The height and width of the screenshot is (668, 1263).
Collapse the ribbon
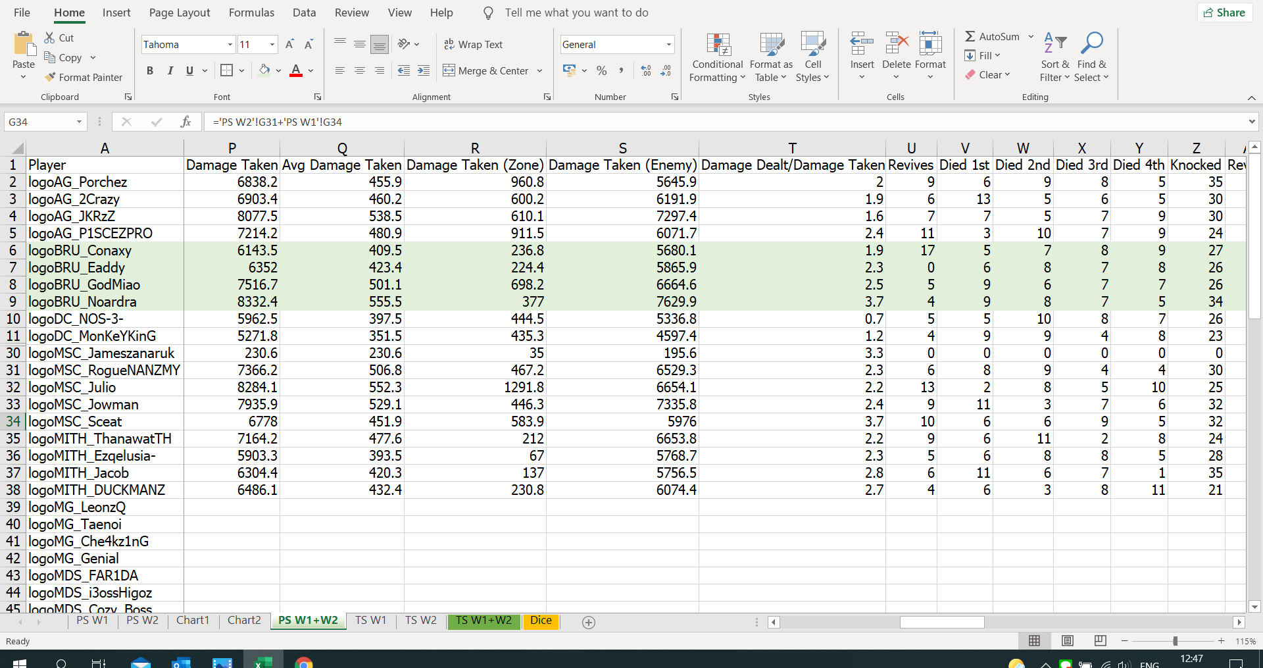click(1251, 97)
